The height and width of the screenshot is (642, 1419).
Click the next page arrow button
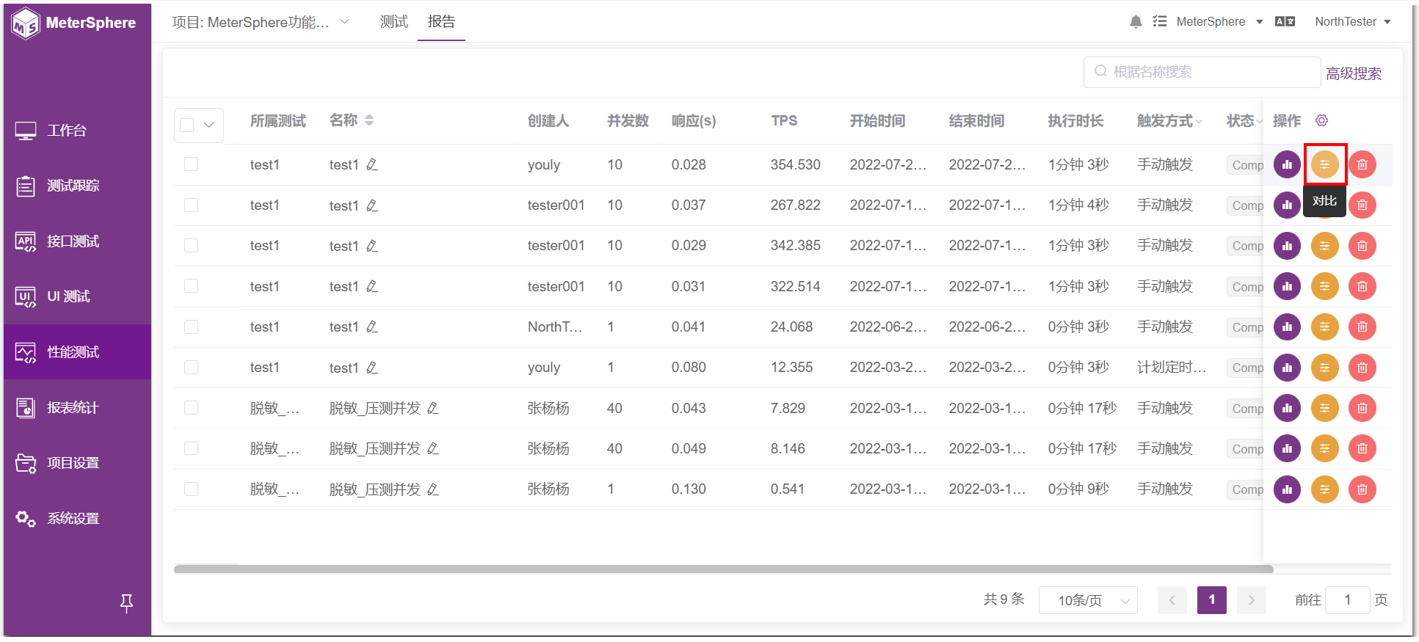point(1252,600)
